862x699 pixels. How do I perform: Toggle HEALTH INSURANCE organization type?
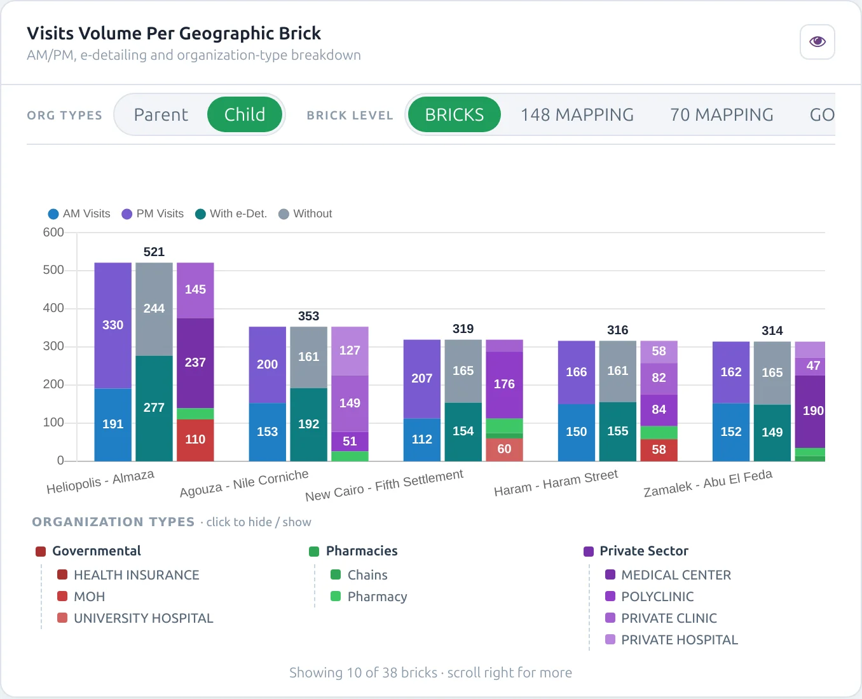(x=128, y=575)
